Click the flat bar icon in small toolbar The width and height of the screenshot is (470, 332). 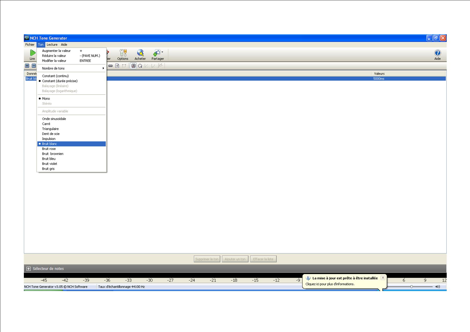(x=110, y=66)
